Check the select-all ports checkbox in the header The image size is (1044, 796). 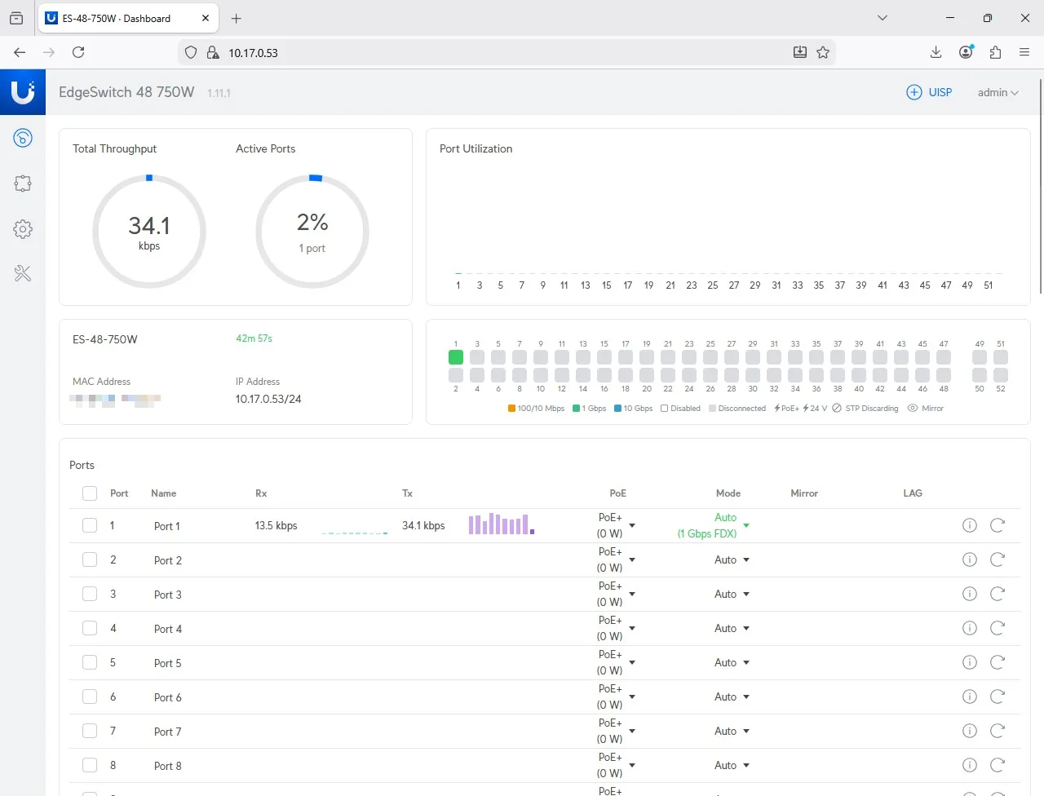(x=90, y=493)
